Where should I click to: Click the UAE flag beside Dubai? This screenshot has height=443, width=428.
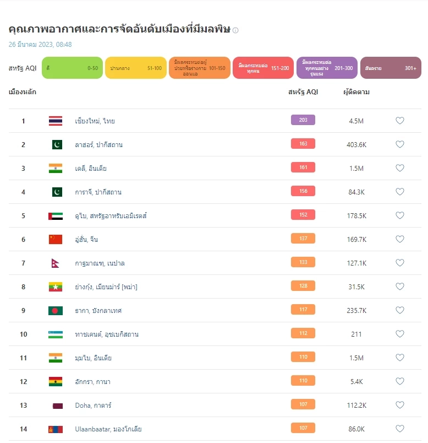[56, 215]
